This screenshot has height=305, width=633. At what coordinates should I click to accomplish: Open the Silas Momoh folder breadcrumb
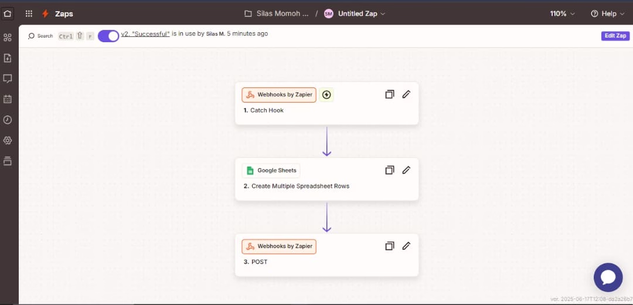point(277,13)
